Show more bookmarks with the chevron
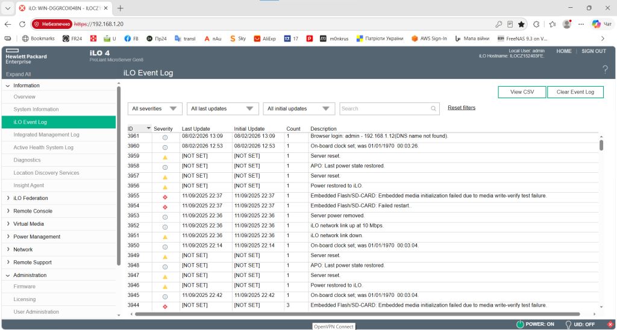Viewport: 617px width, 330px height. (x=603, y=39)
